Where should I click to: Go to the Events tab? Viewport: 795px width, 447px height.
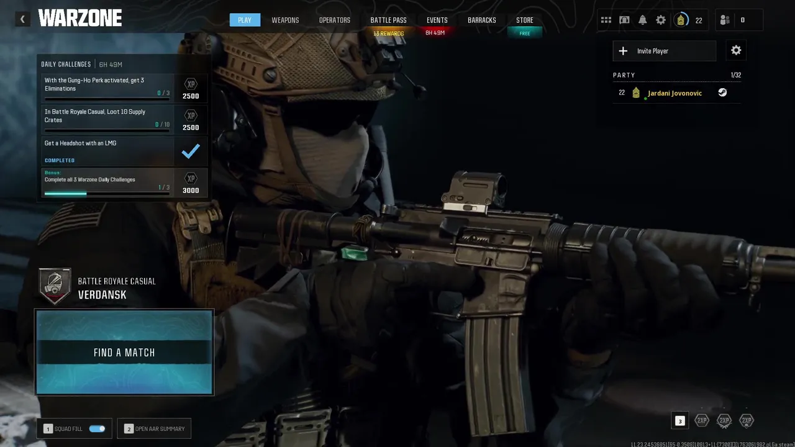tap(437, 20)
